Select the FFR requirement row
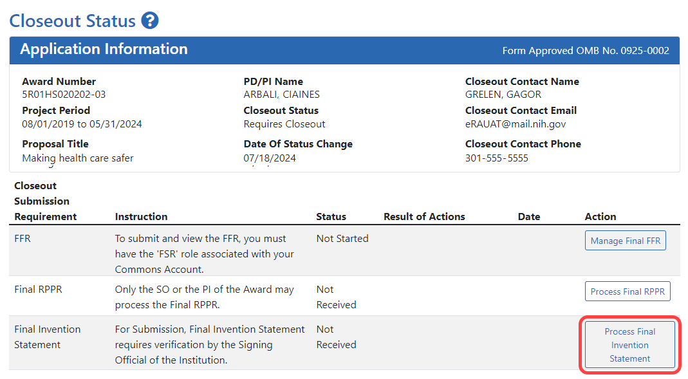688x379 pixels. (22, 237)
